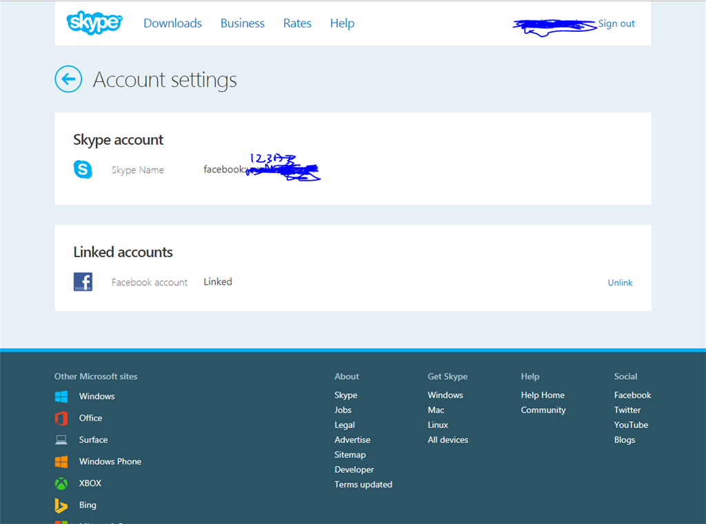The height and width of the screenshot is (524, 706).
Task: Open the Terms updated link
Action: tap(363, 485)
